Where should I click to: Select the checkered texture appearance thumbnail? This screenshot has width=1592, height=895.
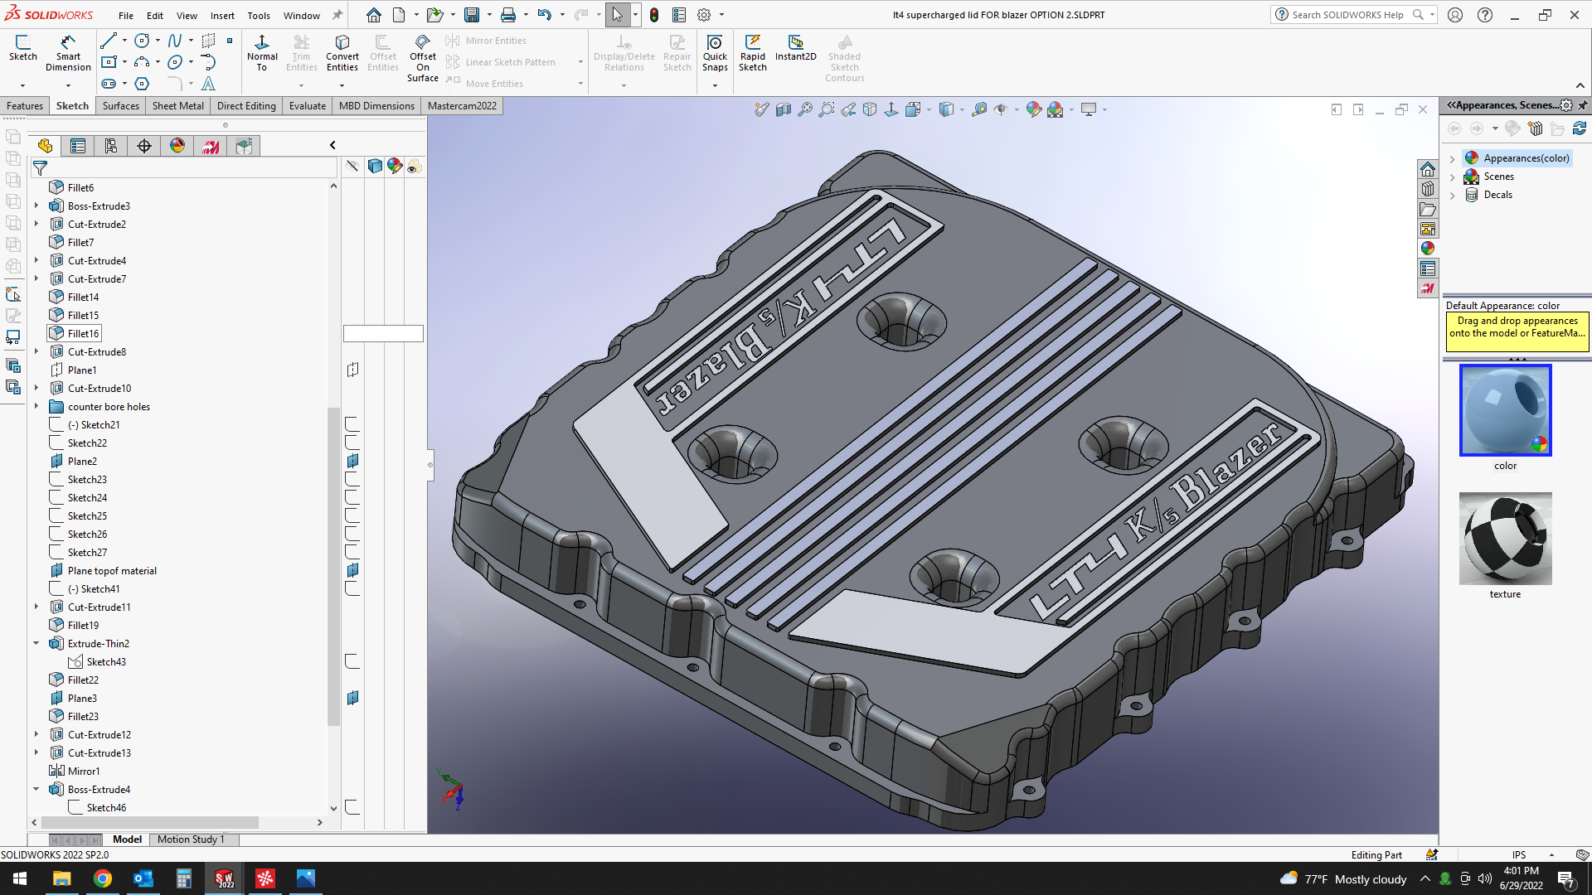point(1505,539)
